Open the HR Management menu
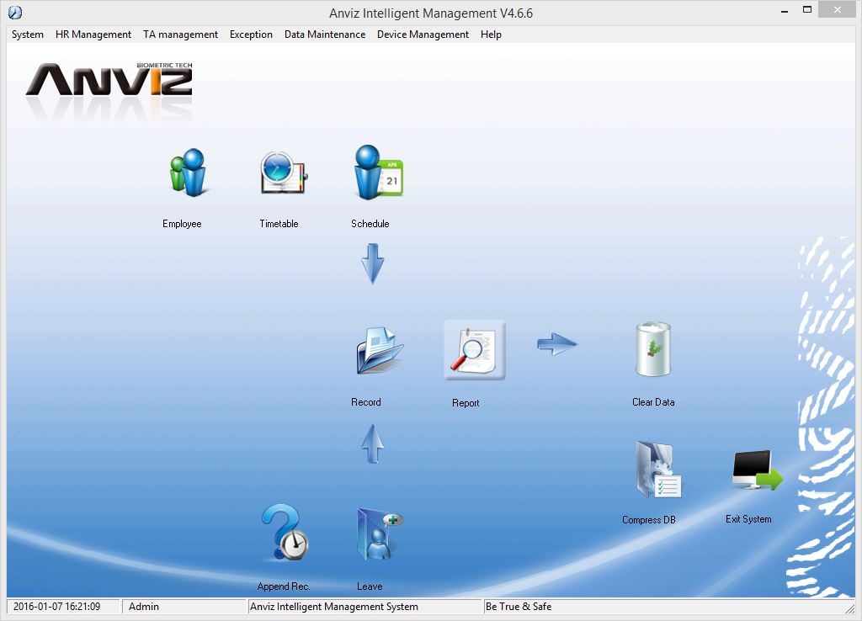The height and width of the screenshot is (621, 862). point(93,34)
